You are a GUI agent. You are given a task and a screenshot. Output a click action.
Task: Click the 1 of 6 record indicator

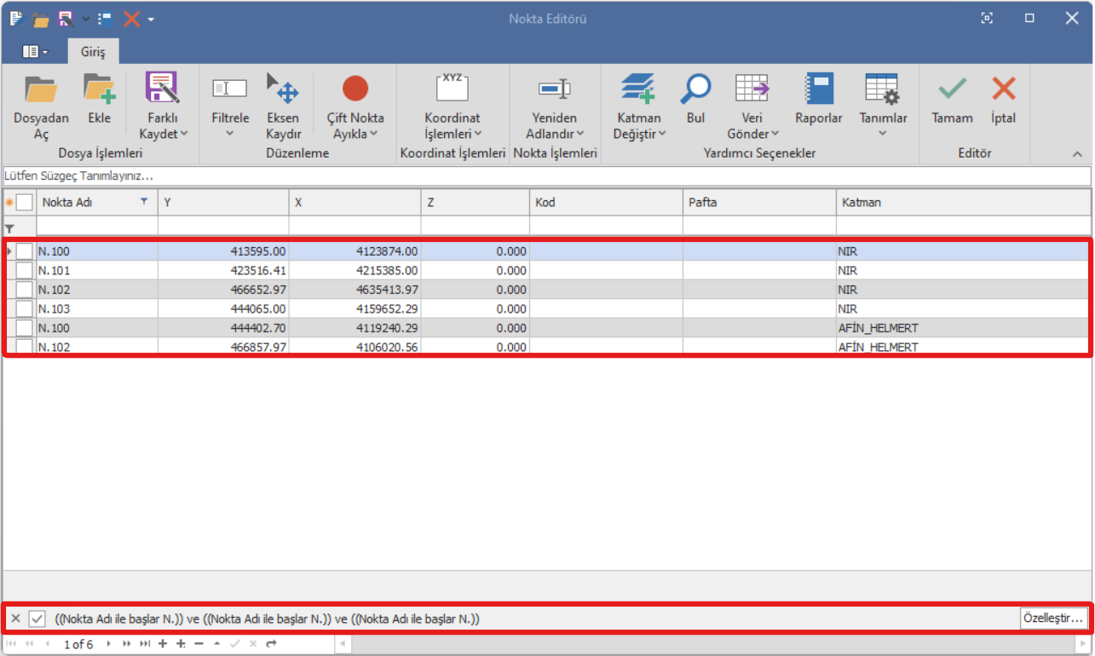tap(78, 645)
